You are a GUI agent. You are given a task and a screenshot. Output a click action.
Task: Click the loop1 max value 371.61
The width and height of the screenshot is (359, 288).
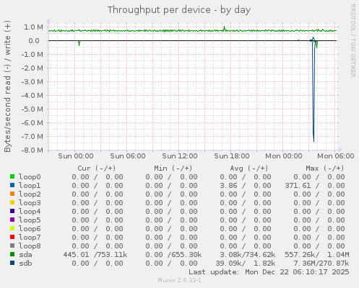tap(298, 186)
